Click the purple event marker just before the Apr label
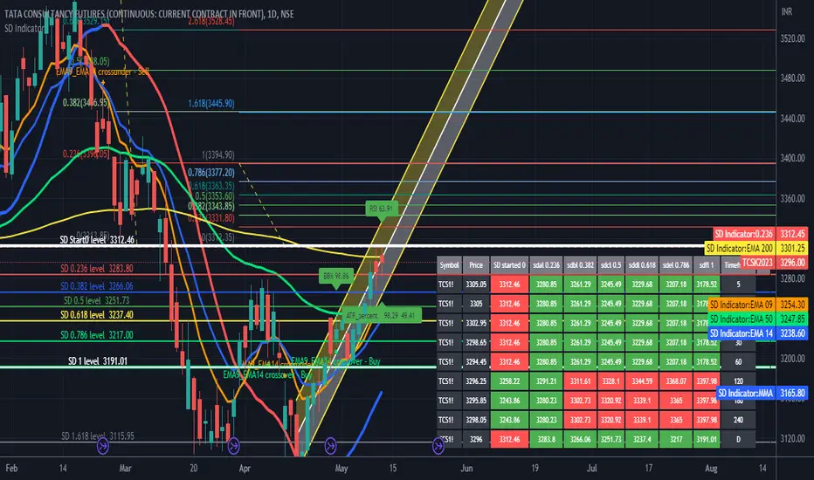Screen dimensions: 814x480 coord(233,445)
